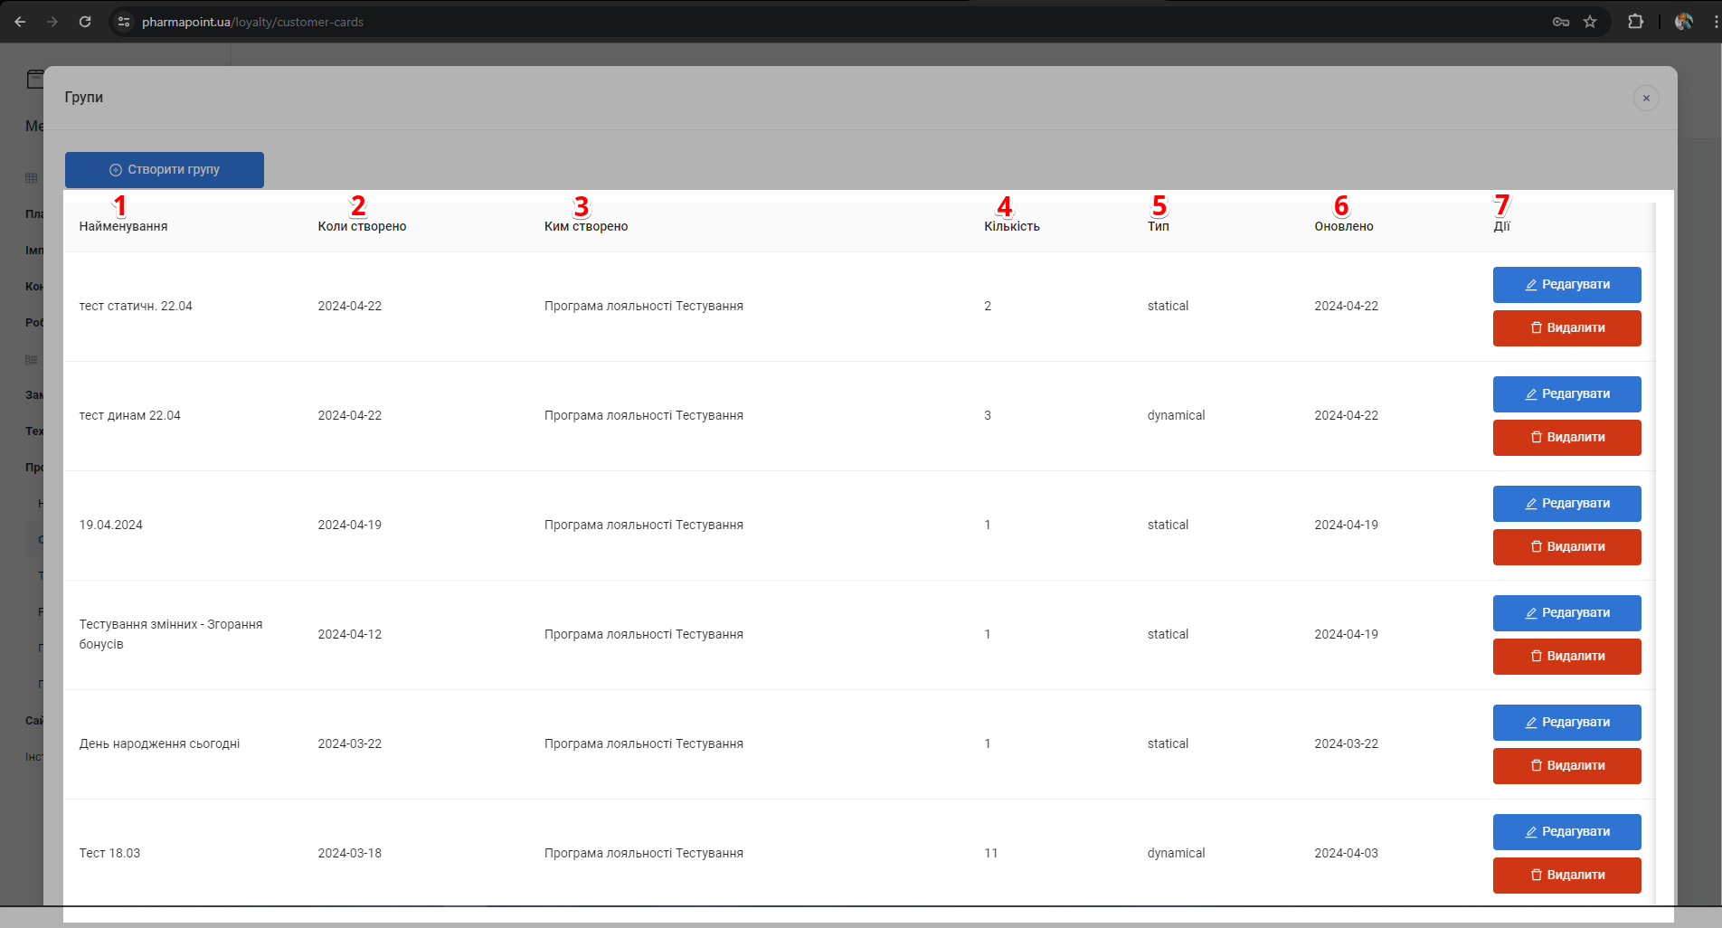This screenshot has width=1722, height=928.
Task: Click the browser back arrow icon
Action: pyautogui.click(x=20, y=22)
